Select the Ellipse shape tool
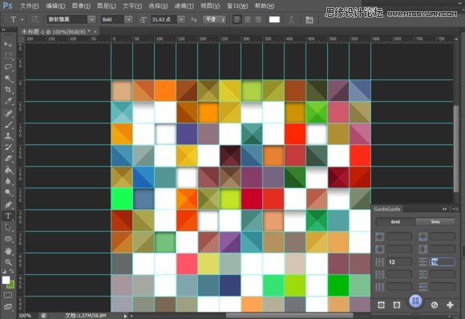Screen dimensions: 465x319 click(x=8, y=239)
